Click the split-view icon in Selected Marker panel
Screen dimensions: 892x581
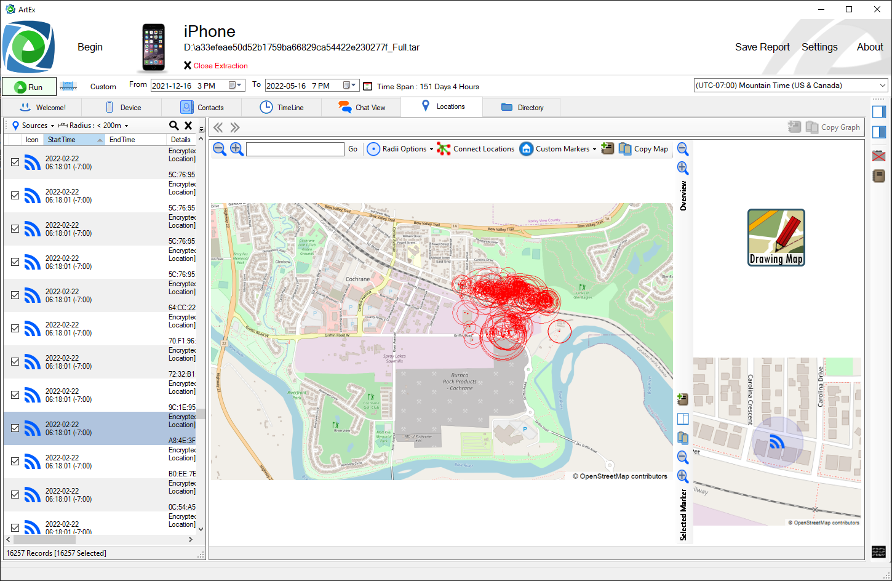click(x=683, y=419)
